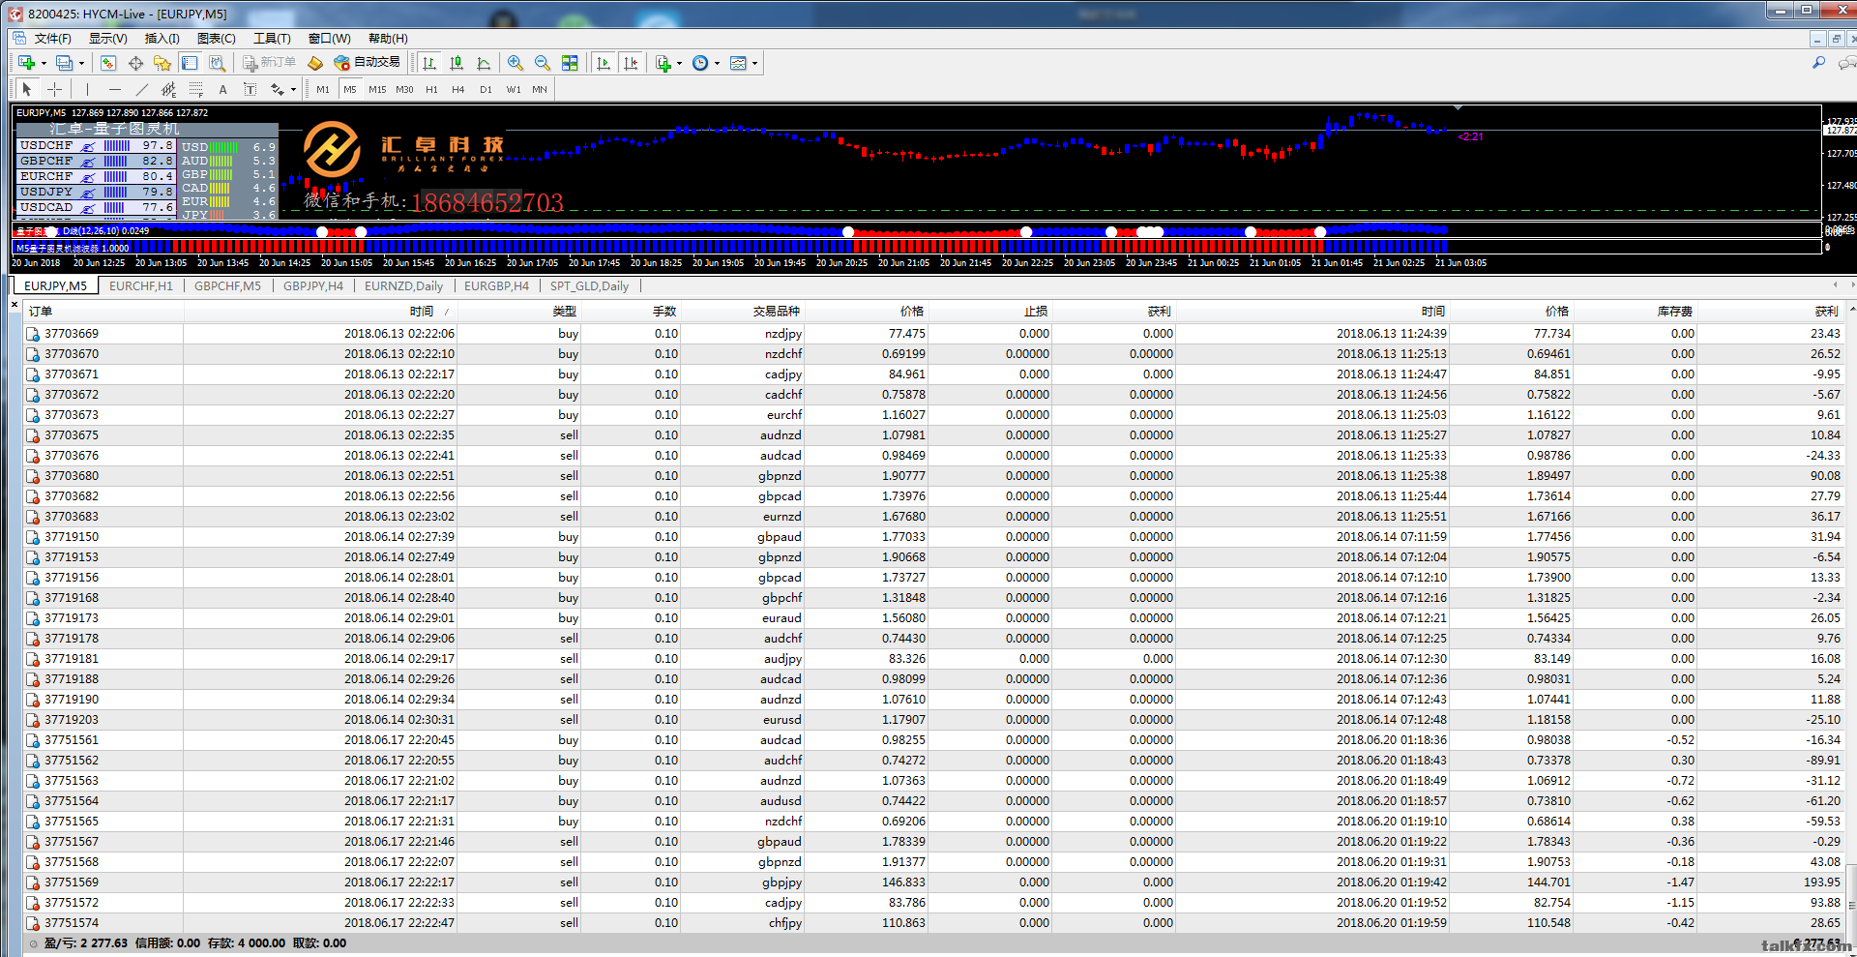Image resolution: width=1857 pixels, height=957 pixels.
Task: Switch to D1 timeframe
Action: click(486, 89)
